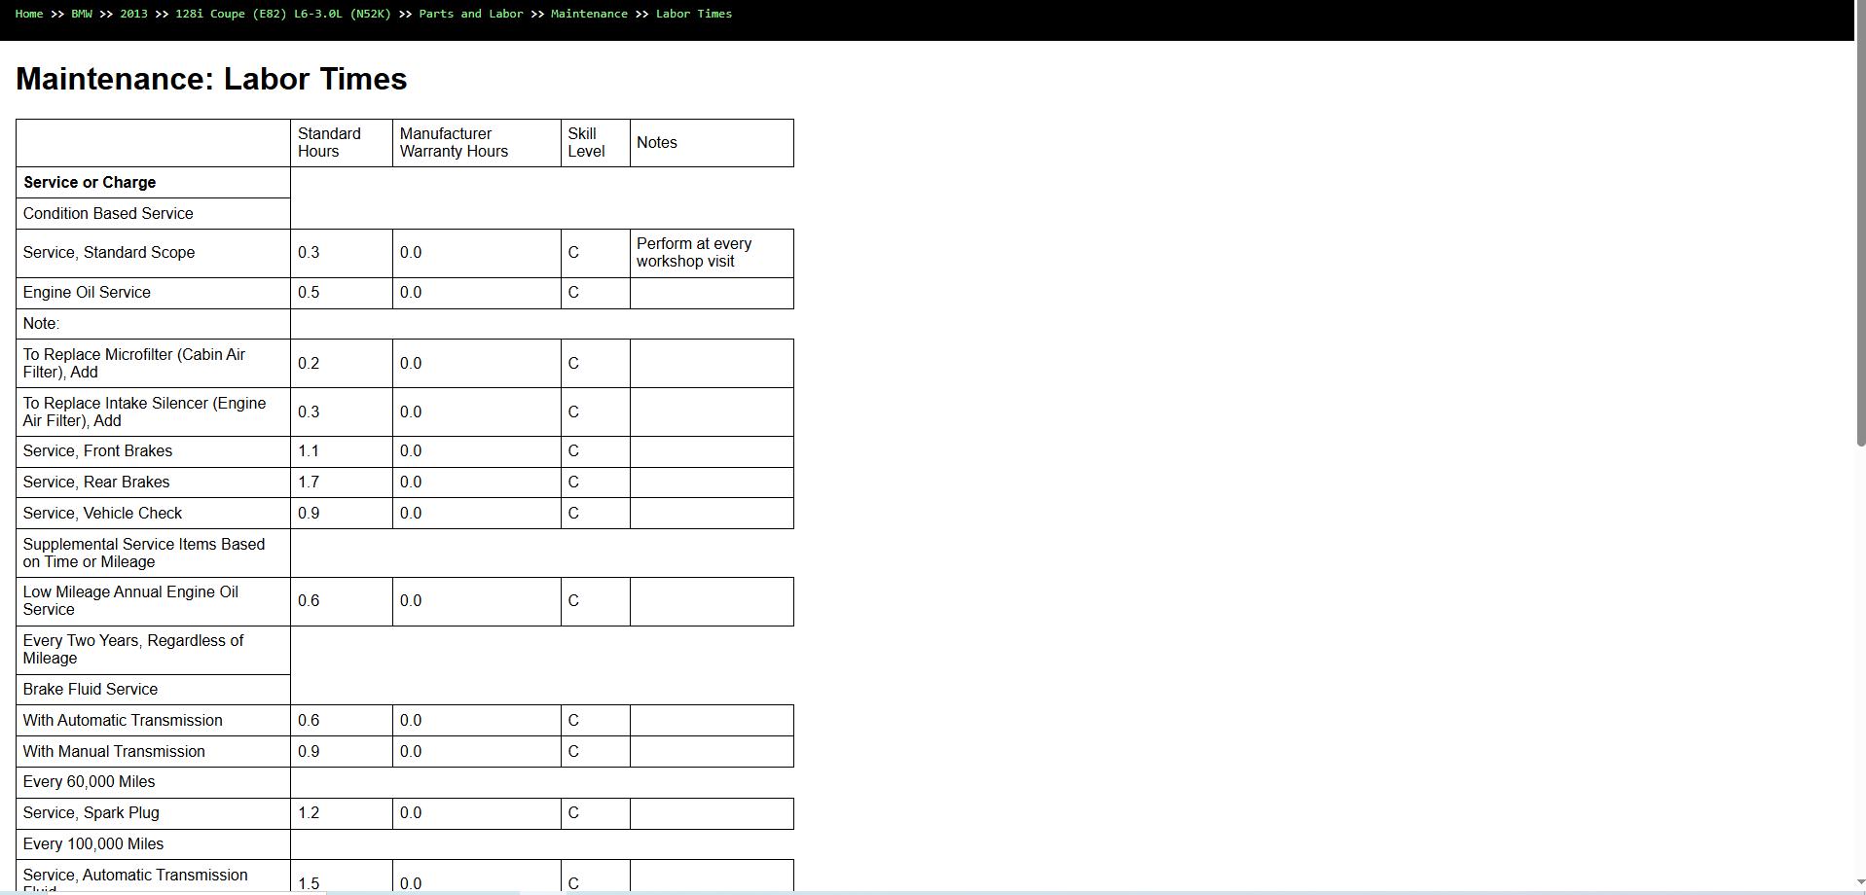Click the Service, Front Brakes cell
This screenshot has width=1866, height=895.
click(x=153, y=451)
